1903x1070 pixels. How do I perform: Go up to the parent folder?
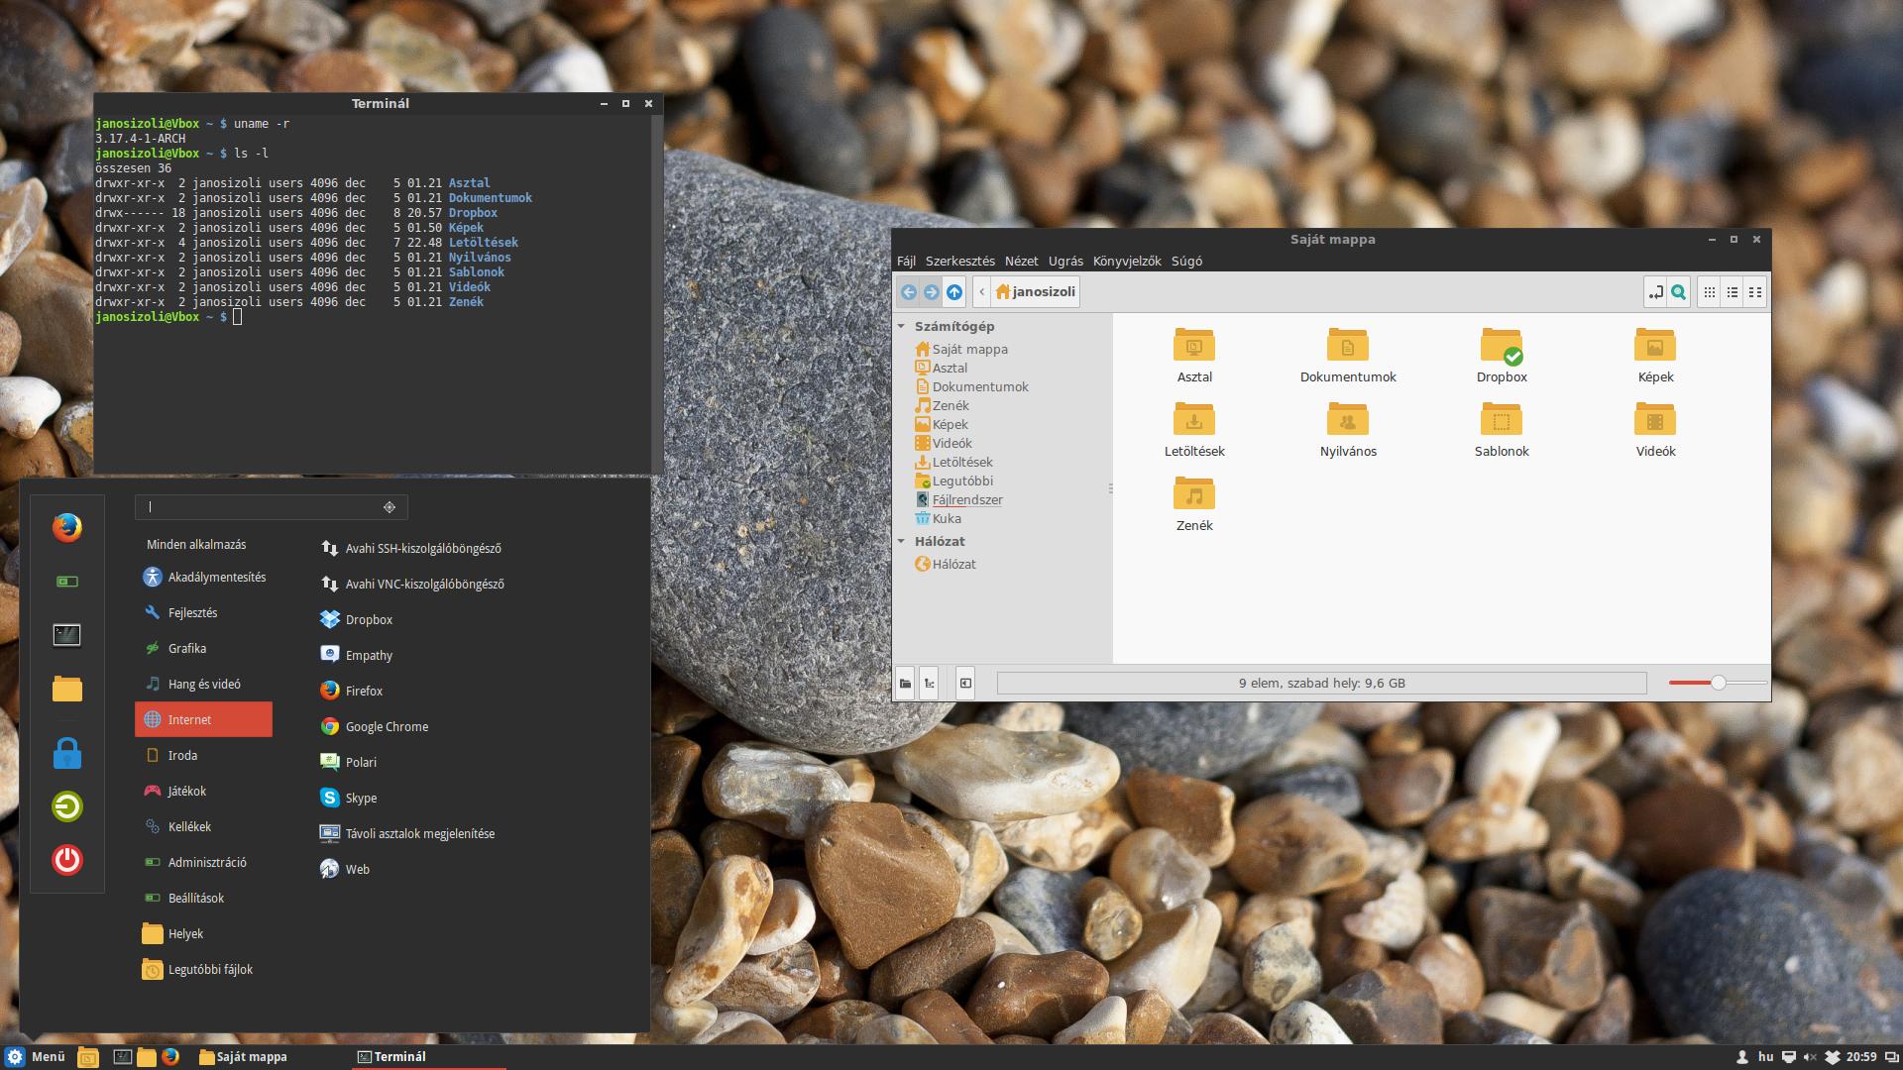click(954, 292)
